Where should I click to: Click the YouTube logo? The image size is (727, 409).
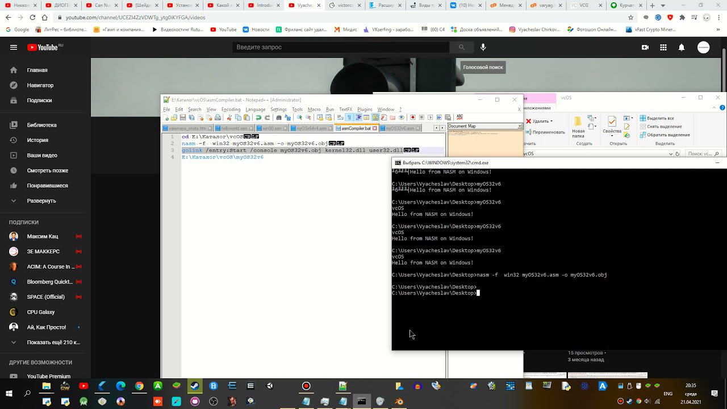(x=45, y=47)
